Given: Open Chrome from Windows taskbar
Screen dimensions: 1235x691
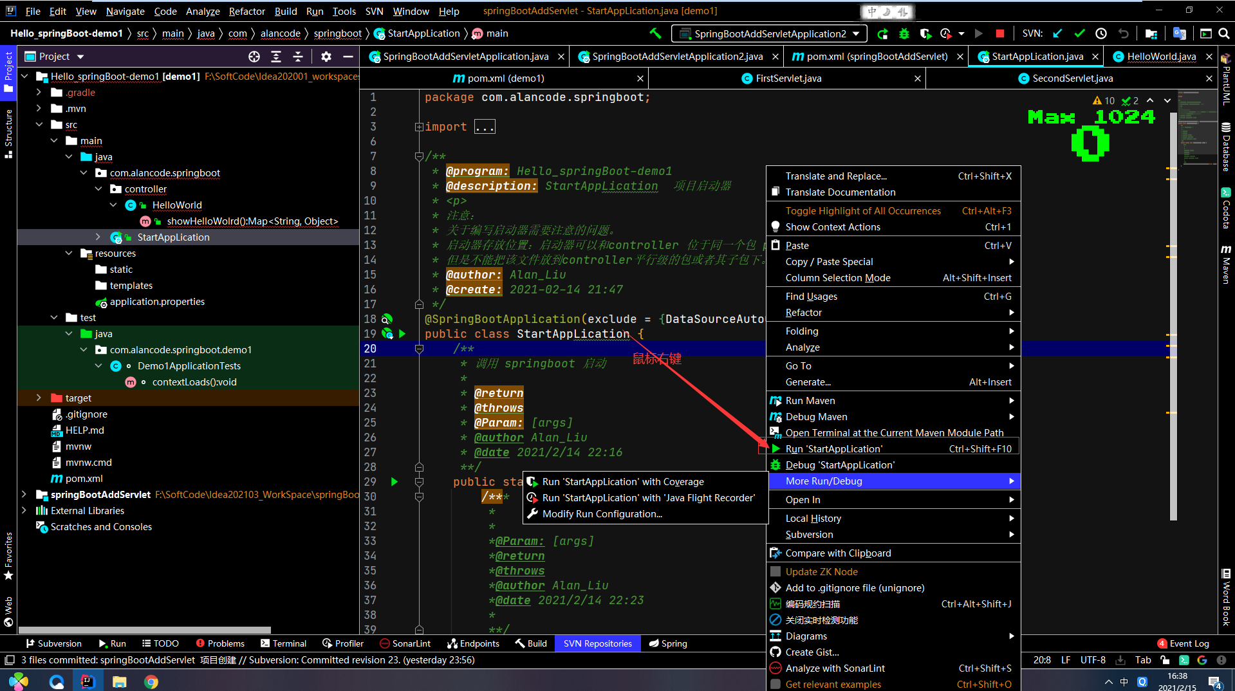Looking at the screenshot, I should (151, 681).
